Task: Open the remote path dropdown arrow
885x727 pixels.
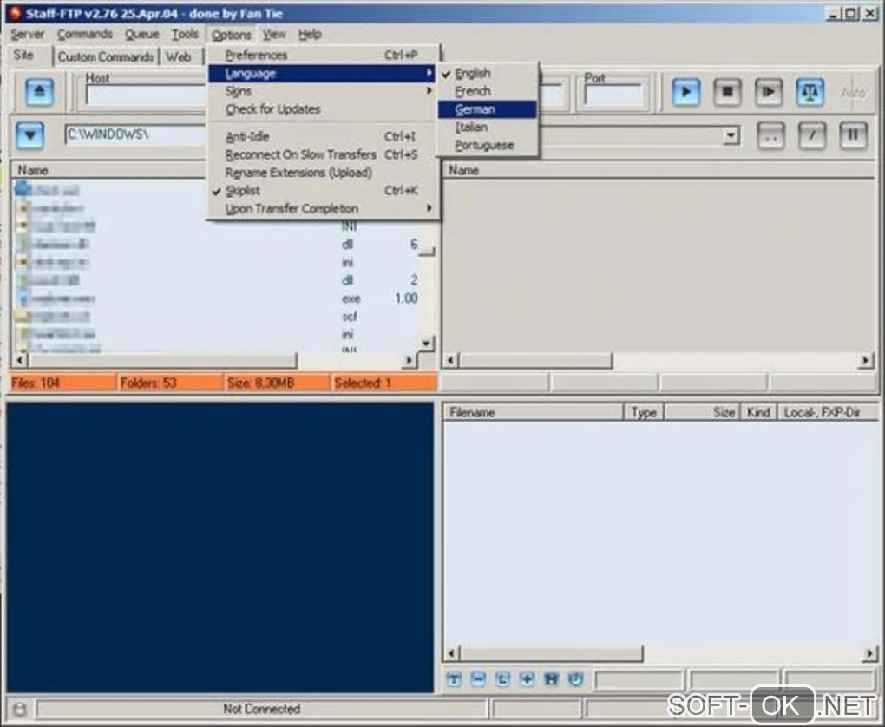Action: (731, 135)
